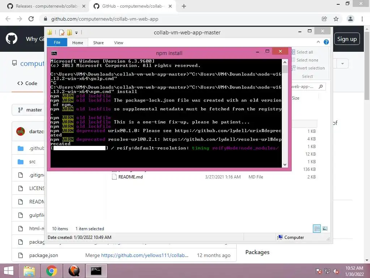Click New folder icon in Explorer quick access toolbar
The width and height of the screenshot is (370, 278).
coord(69,33)
